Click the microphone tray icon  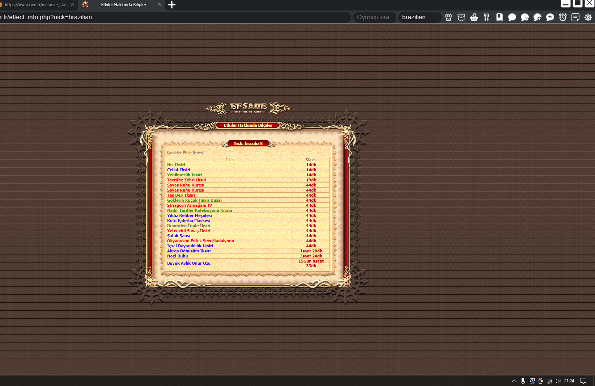click(x=523, y=381)
